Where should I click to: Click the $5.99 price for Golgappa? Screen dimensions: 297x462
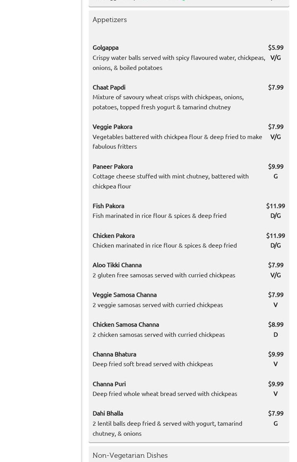(275, 48)
